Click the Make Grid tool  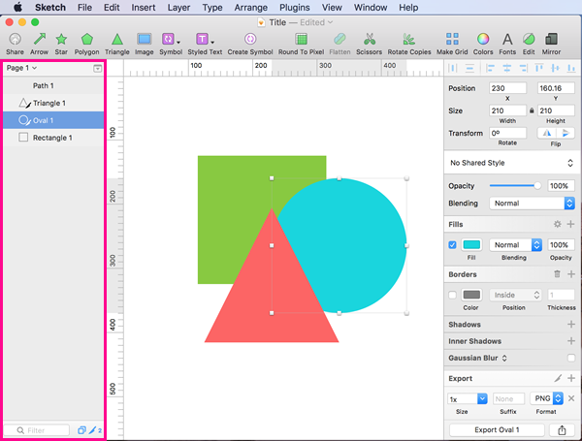coord(452,44)
